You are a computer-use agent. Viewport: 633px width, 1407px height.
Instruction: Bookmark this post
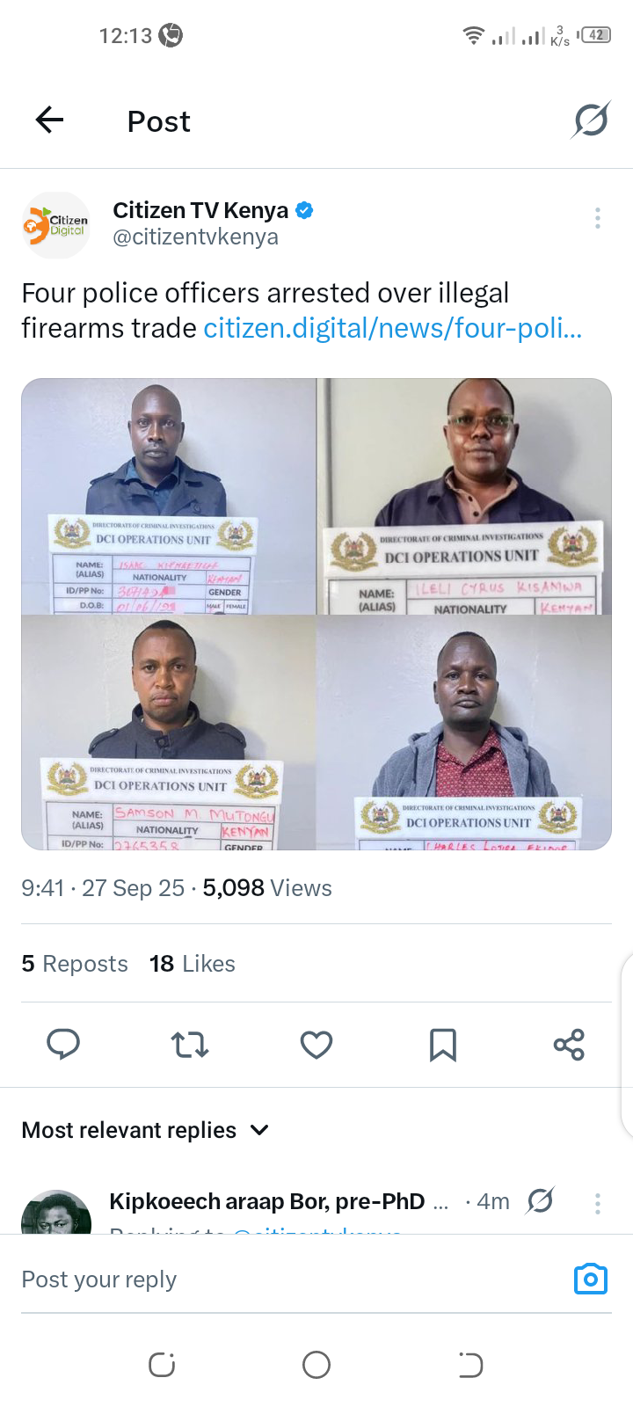coord(443,1045)
